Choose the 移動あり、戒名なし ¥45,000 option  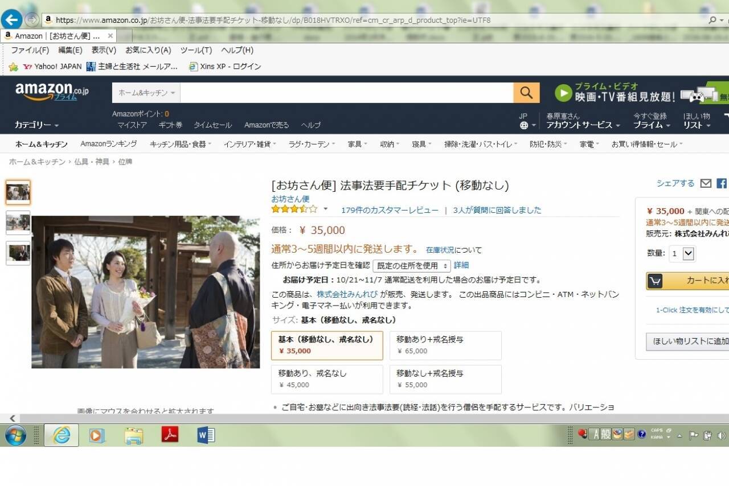click(x=327, y=379)
